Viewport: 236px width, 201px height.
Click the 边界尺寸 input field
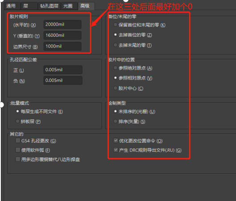pyautogui.click(x=63, y=46)
